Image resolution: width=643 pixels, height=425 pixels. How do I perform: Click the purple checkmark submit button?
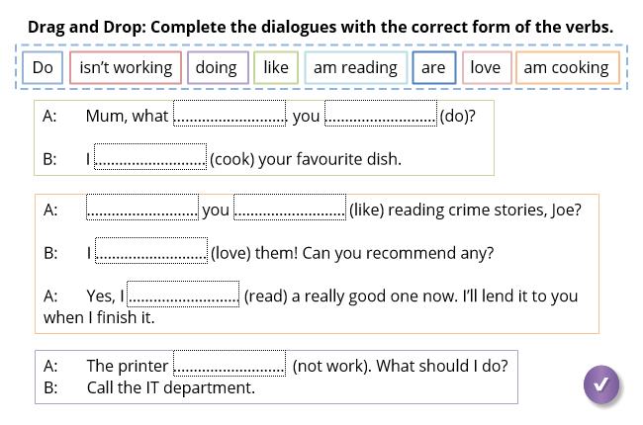tap(601, 384)
